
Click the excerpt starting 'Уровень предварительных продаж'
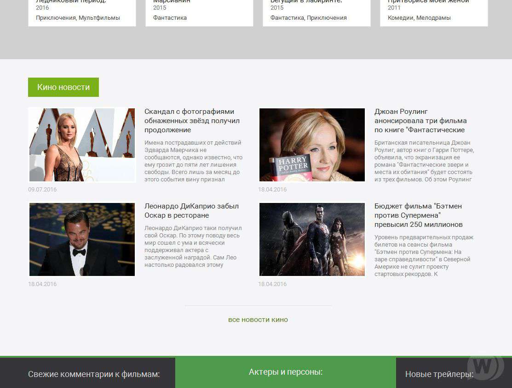tap(424, 255)
